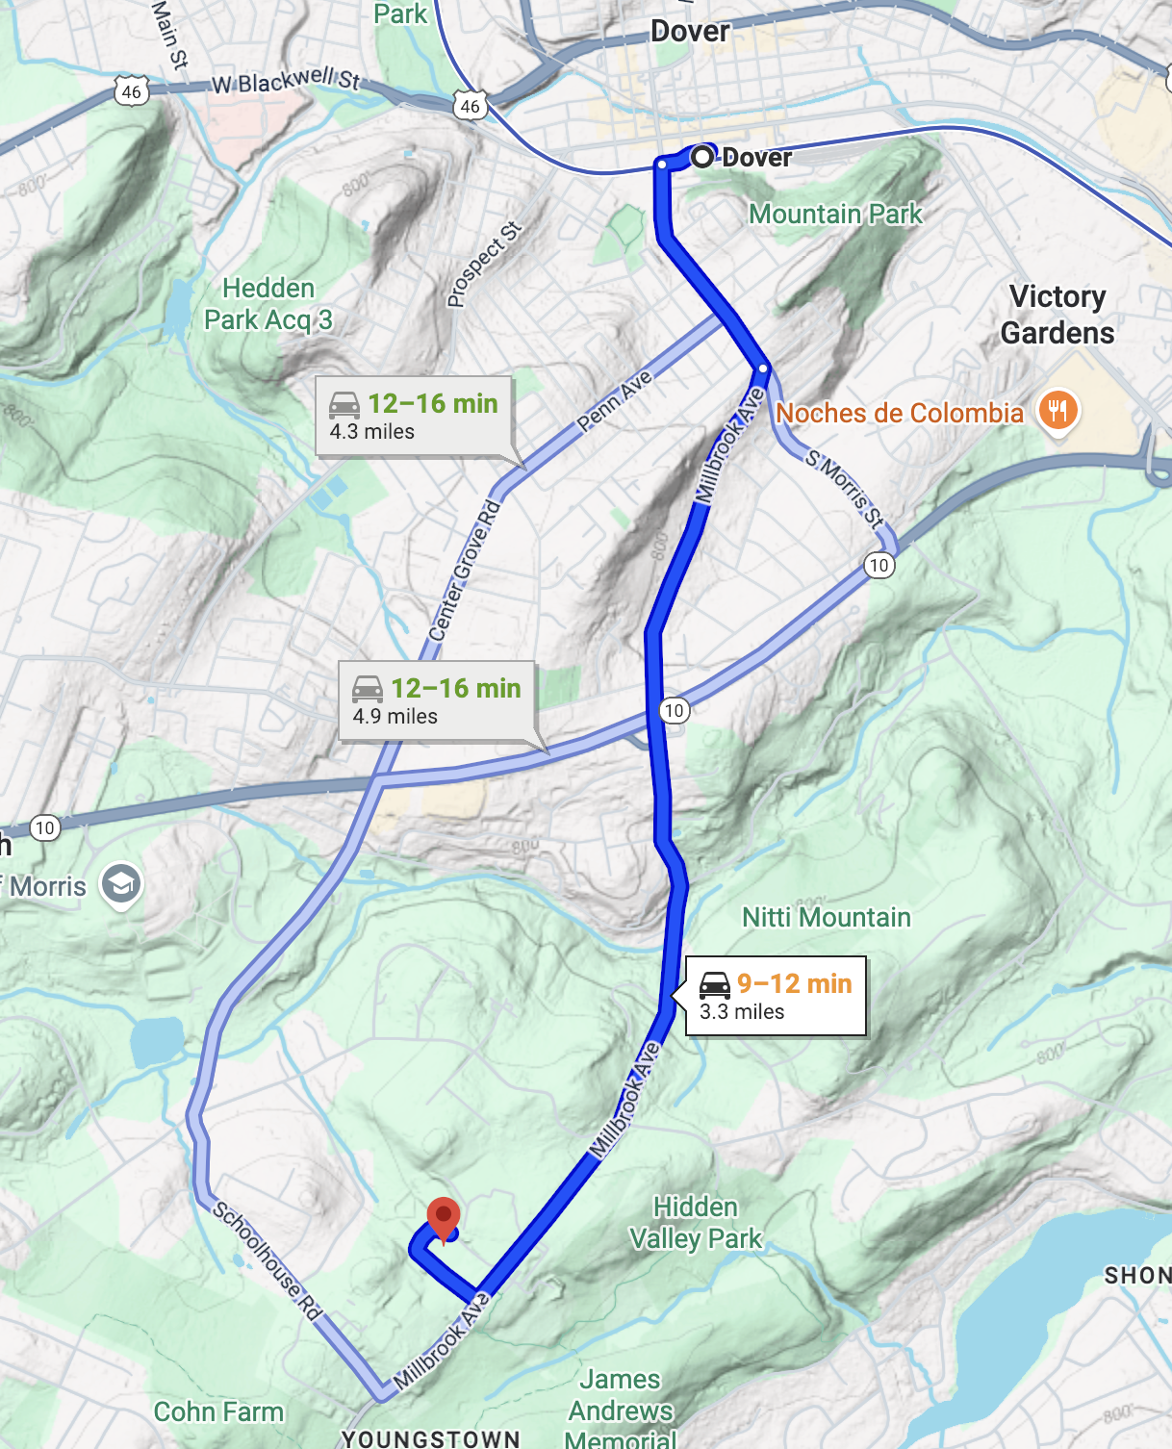The image size is (1172, 1449).
Task: Click the Noches de Colombia restaurant icon
Action: 1058,413
